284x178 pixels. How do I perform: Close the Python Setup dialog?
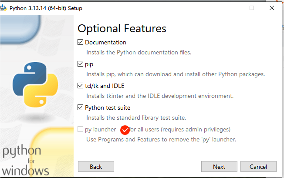click(x=272, y=8)
